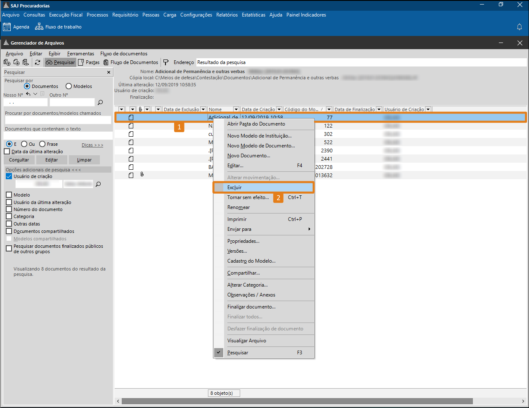
Task: Click the Documentos que contenham o texto field
Action: point(58,136)
